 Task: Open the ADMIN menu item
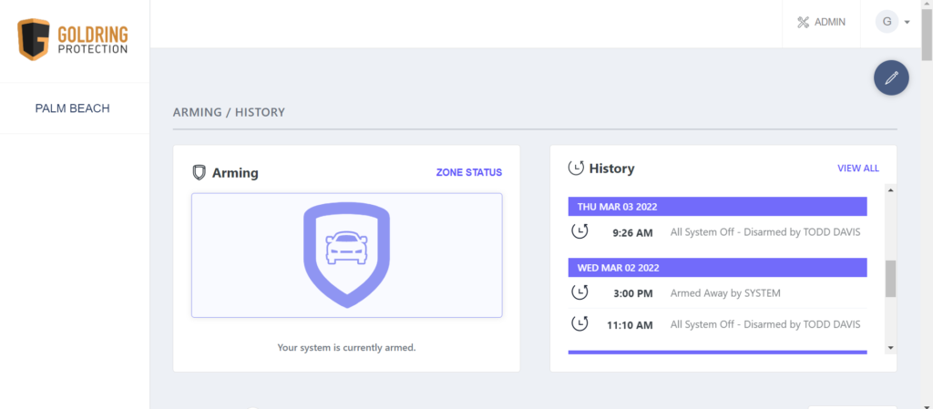821,23
